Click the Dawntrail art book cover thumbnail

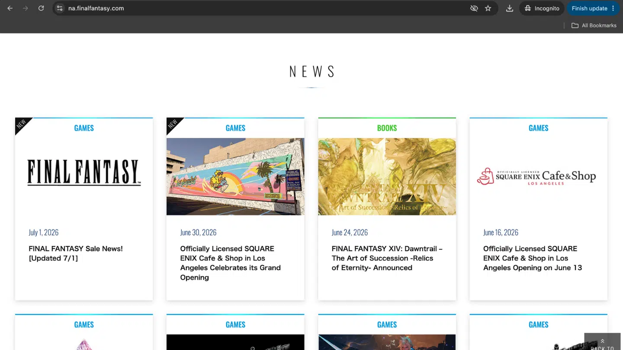(387, 176)
